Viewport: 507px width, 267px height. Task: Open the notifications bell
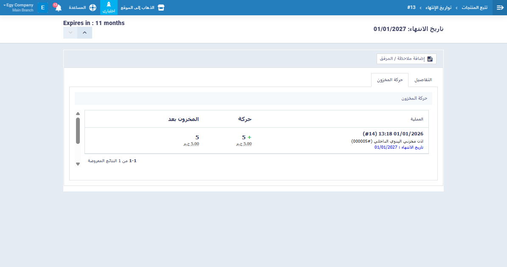pyautogui.click(x=58, y=8)
